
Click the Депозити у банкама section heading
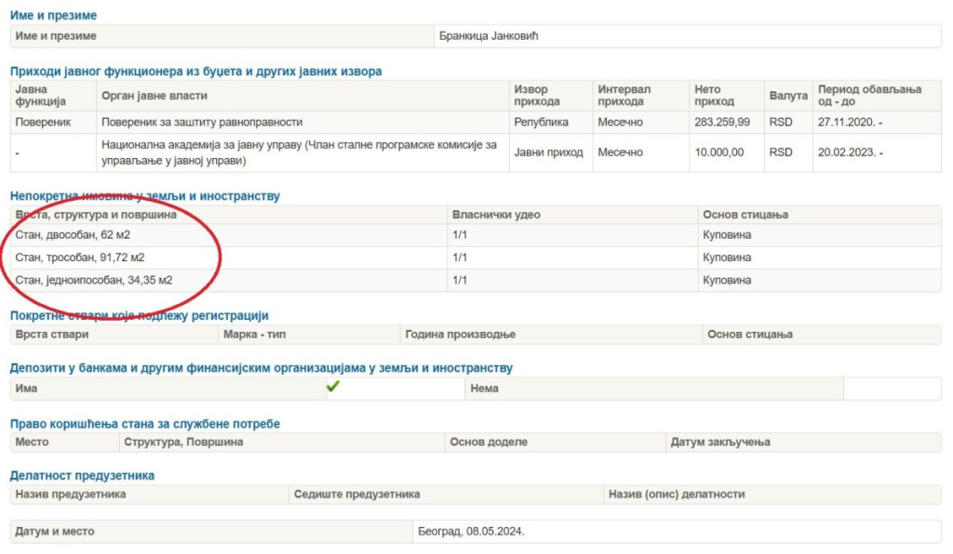(261, 368)
